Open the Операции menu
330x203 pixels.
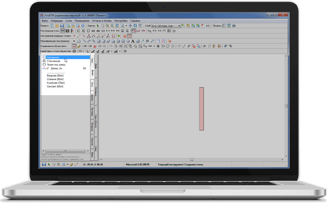[57, 21]
